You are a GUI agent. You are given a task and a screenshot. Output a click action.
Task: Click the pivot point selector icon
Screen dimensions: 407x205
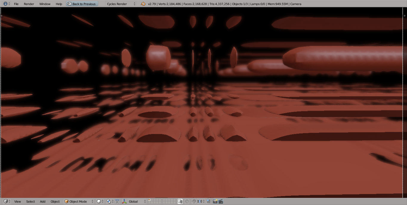click(109, 201)
